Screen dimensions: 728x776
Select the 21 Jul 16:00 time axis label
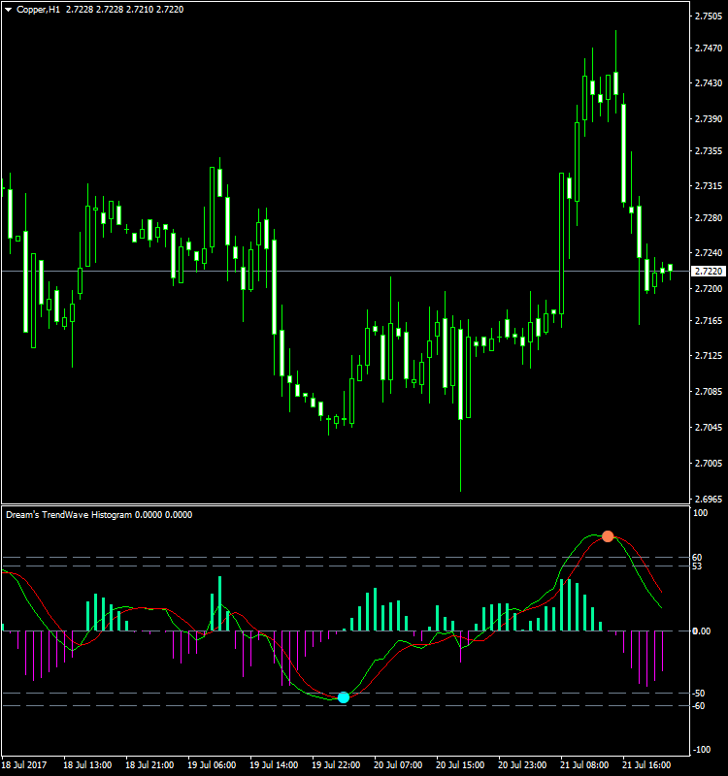pyautogui.click(x=646, y=765)
